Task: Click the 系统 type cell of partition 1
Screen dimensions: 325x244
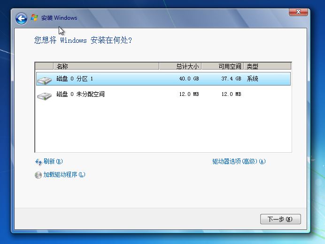Action: click(x=252, y=79)
